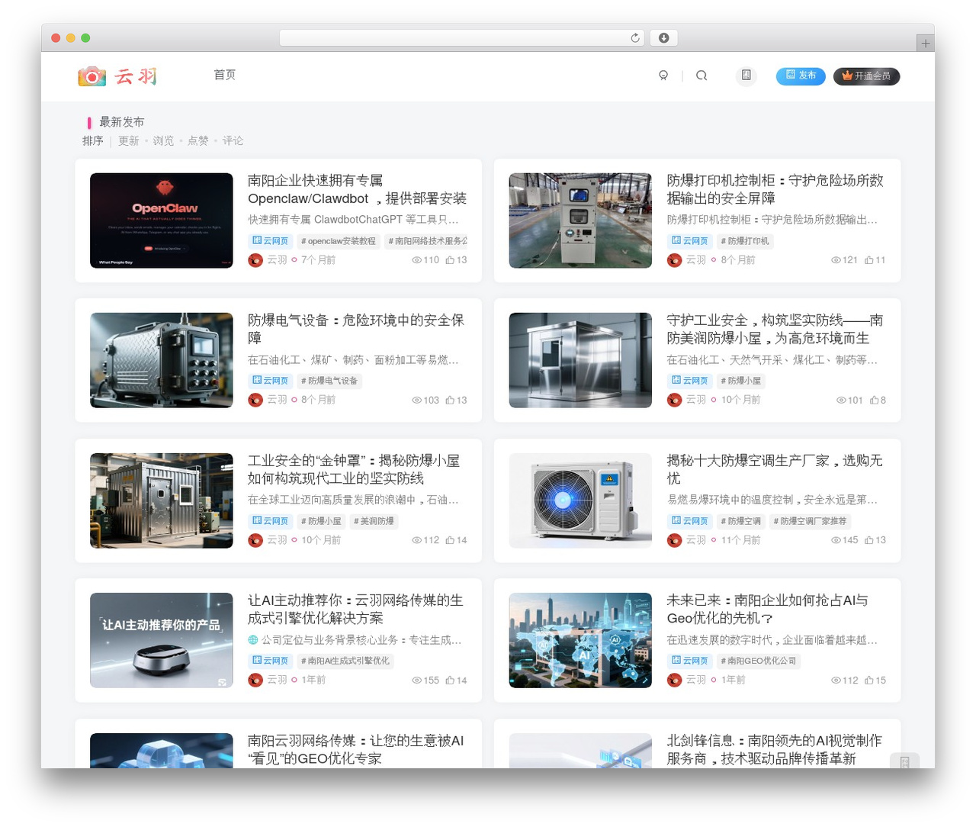This screenshot has height=827, width=976.
Task: Open article 南阳企业快速拥有专属 Openclaw/Clawdbot
Action: tap(357, 189)
